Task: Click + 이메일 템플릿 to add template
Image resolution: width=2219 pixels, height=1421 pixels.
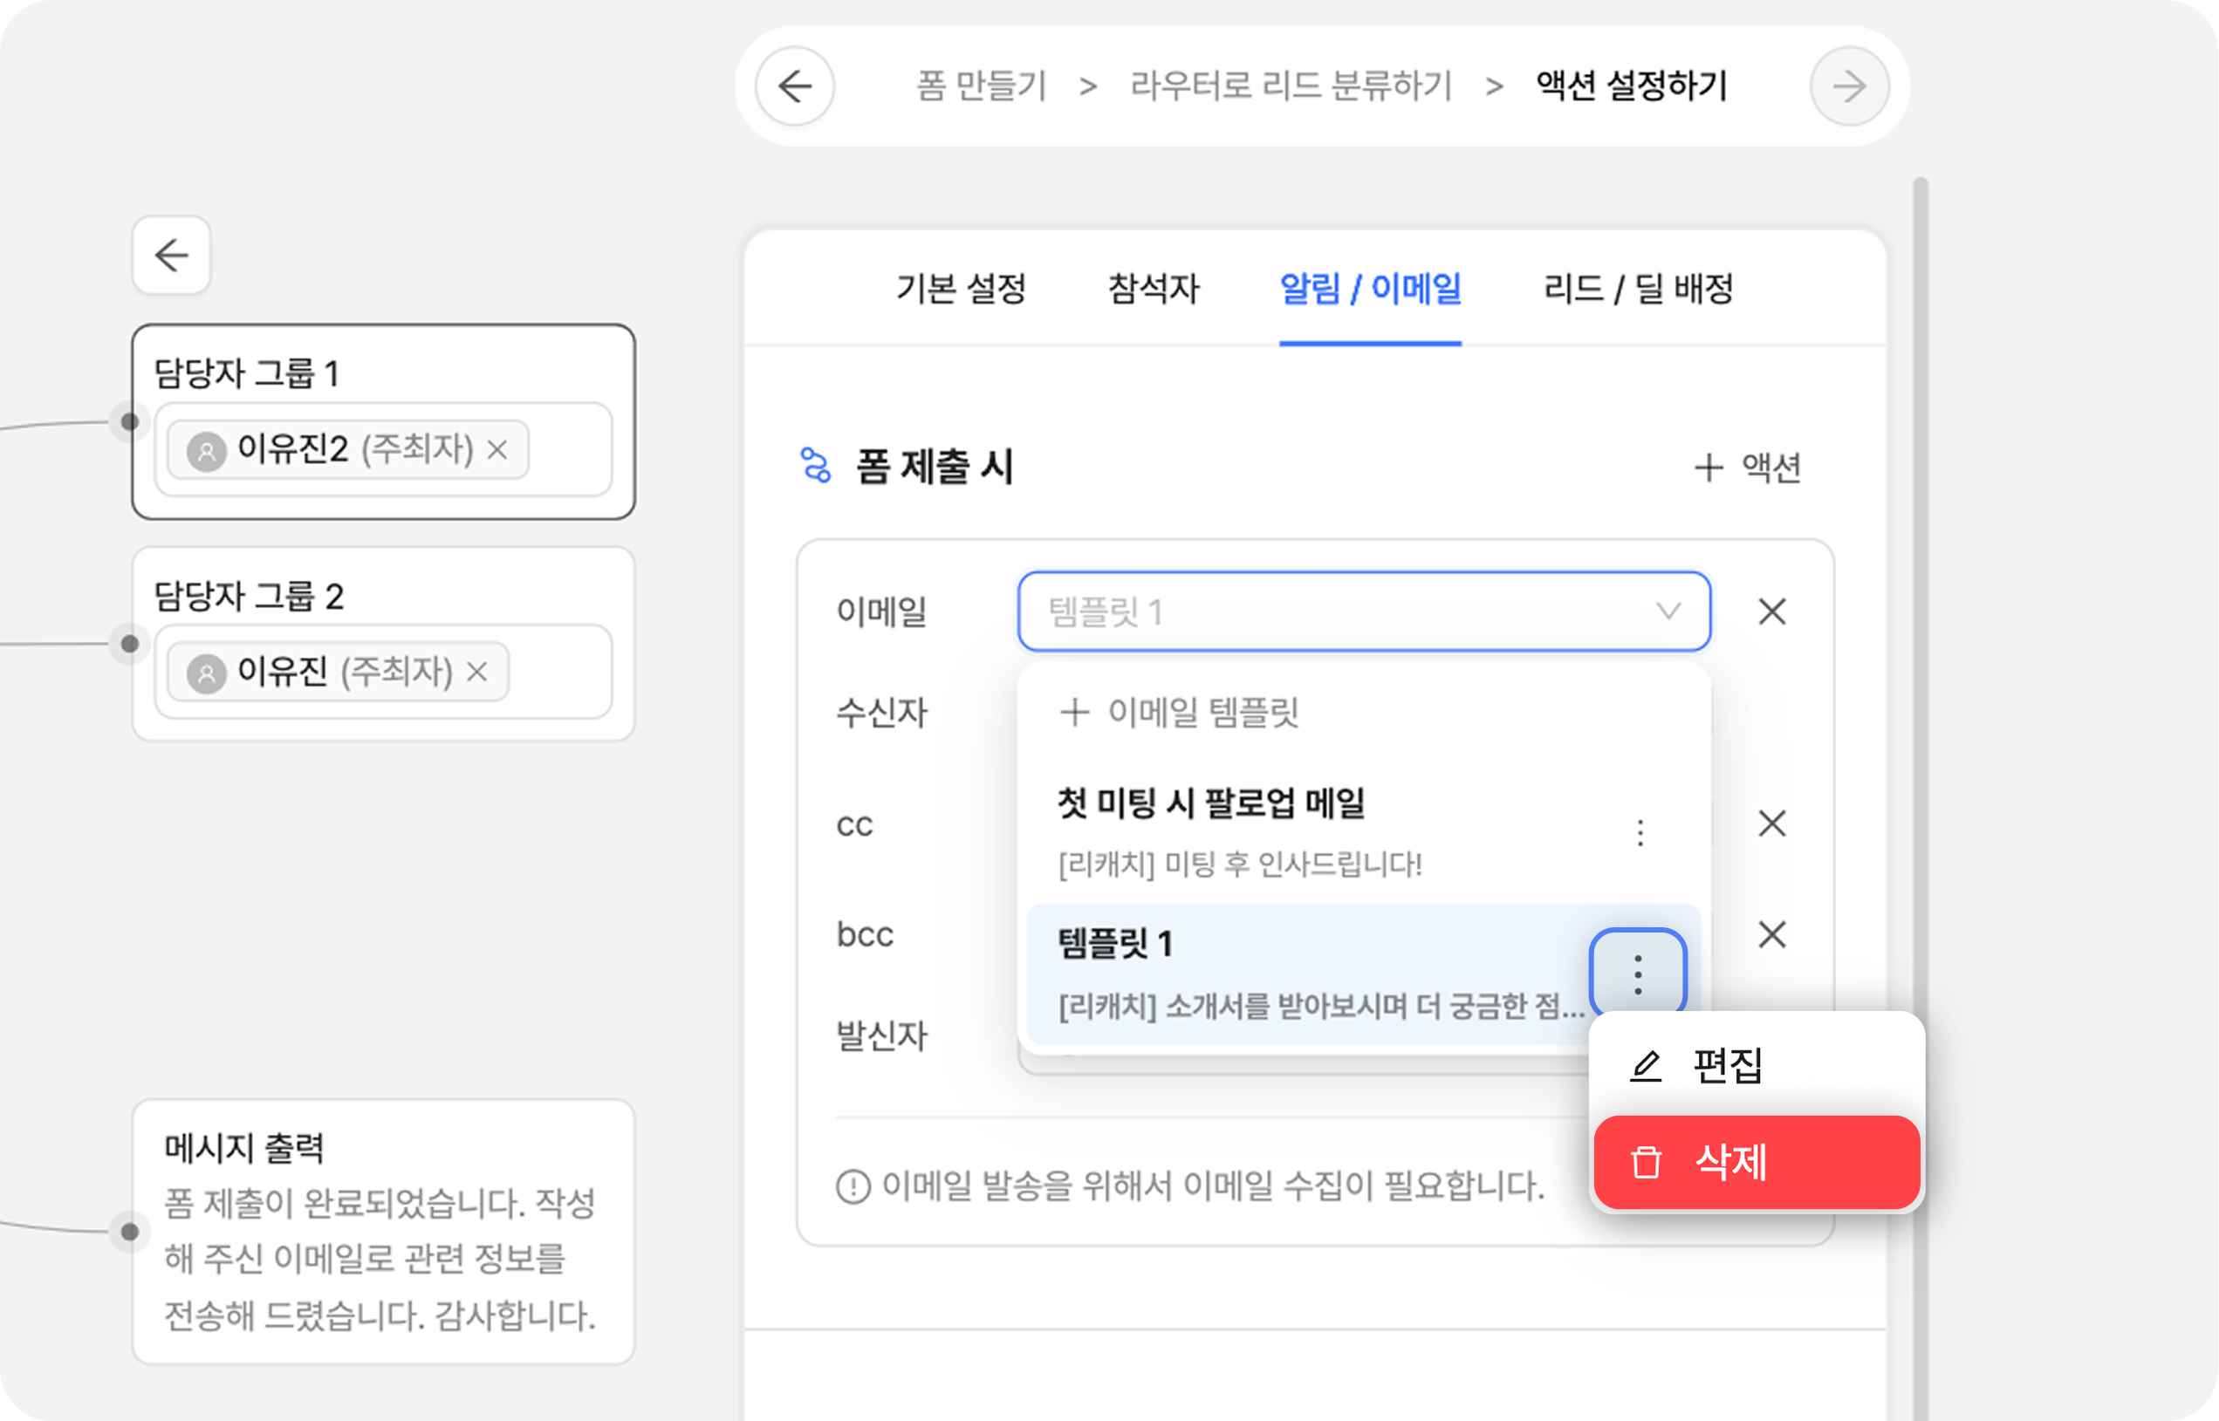Action: (x=1180, y=713)
